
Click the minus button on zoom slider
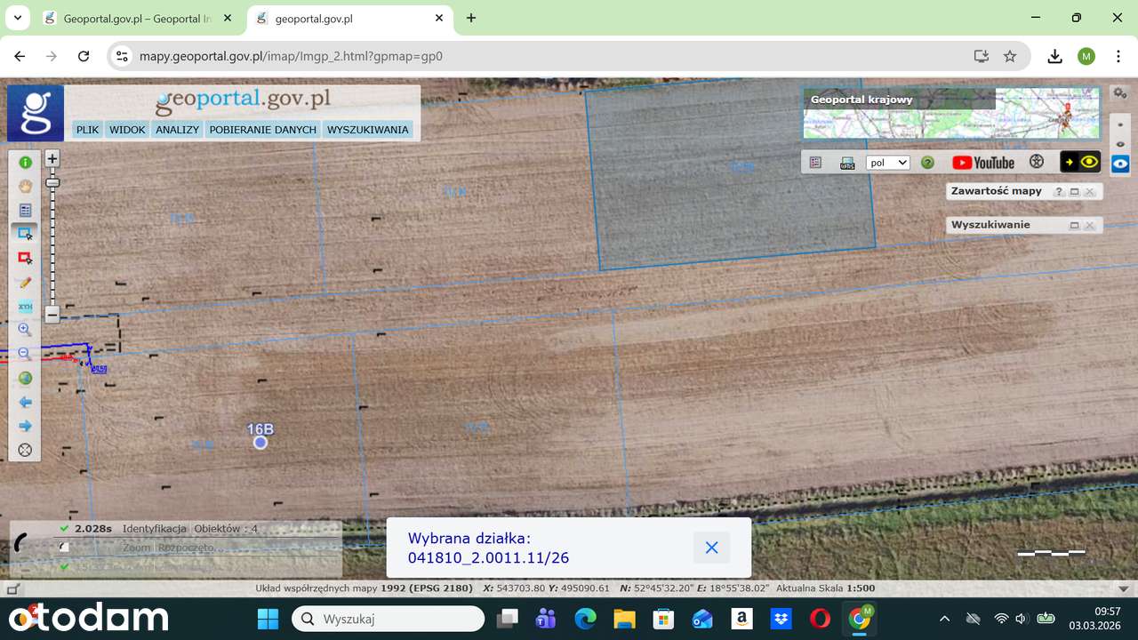[x=52, y=315]
